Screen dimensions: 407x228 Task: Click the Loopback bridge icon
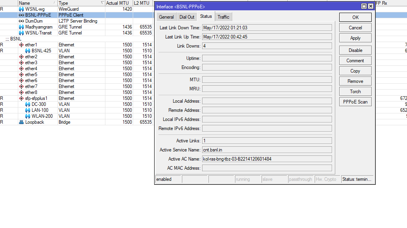21,122
